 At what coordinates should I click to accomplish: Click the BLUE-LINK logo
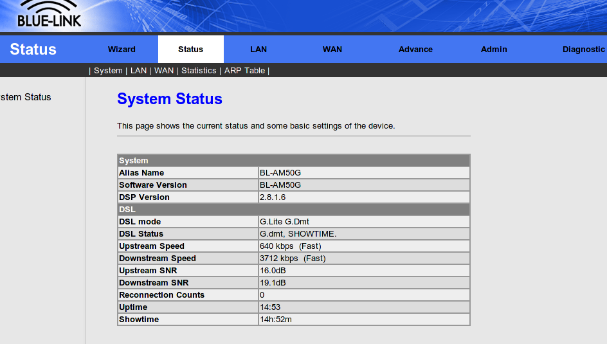(50, 14)
